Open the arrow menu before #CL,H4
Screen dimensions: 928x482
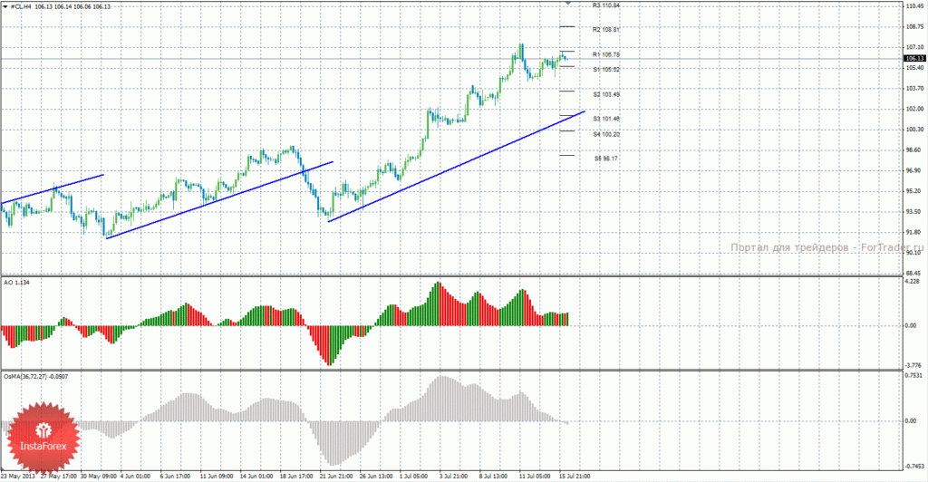pos(5,7)
